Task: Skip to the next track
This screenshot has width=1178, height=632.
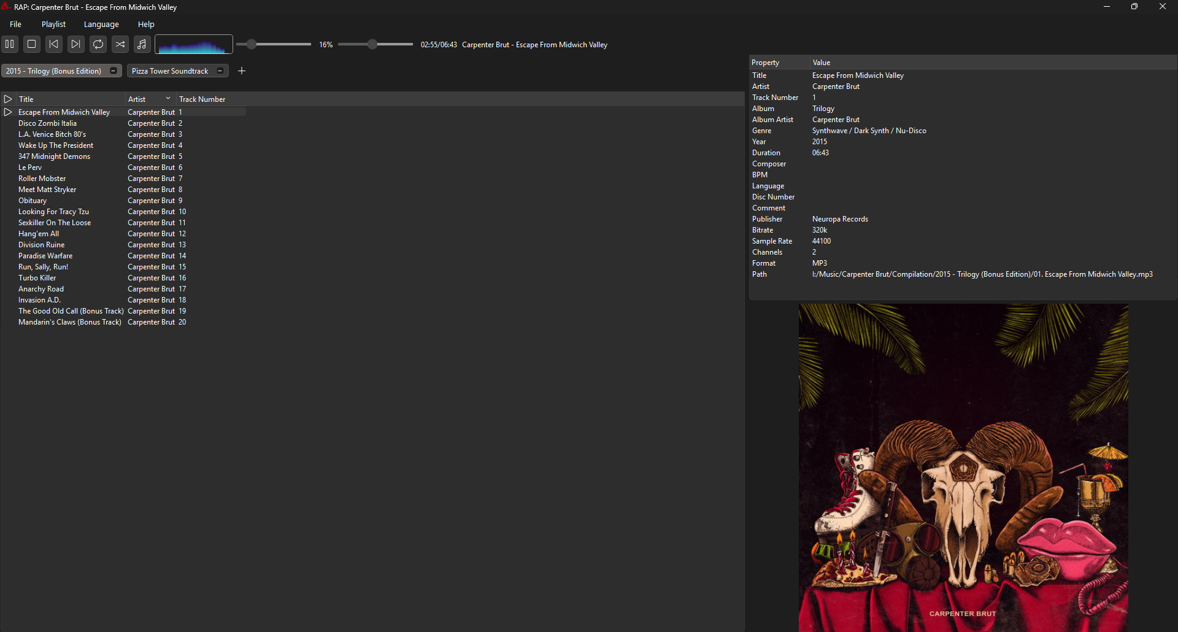Action: (x=76, y=44)
